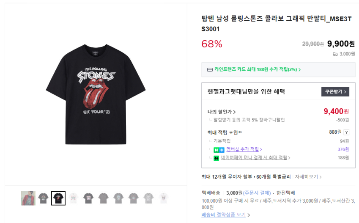Click the card icon in 라인프렌즈 카드 banner
The image size is (359, 223).
click(x=210, y=69)
